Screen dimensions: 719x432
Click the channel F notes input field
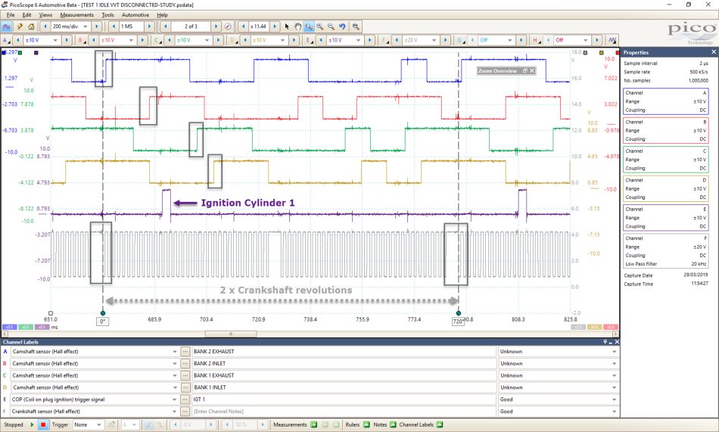(344, 412)
